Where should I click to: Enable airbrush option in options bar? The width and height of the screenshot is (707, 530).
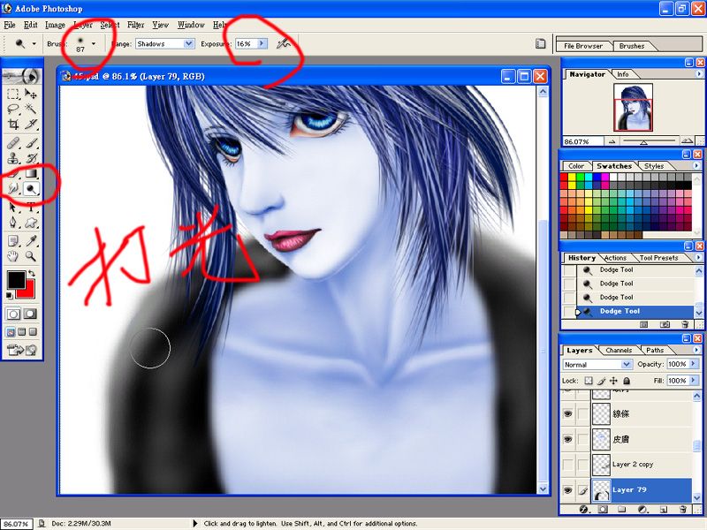coord(284,43)
